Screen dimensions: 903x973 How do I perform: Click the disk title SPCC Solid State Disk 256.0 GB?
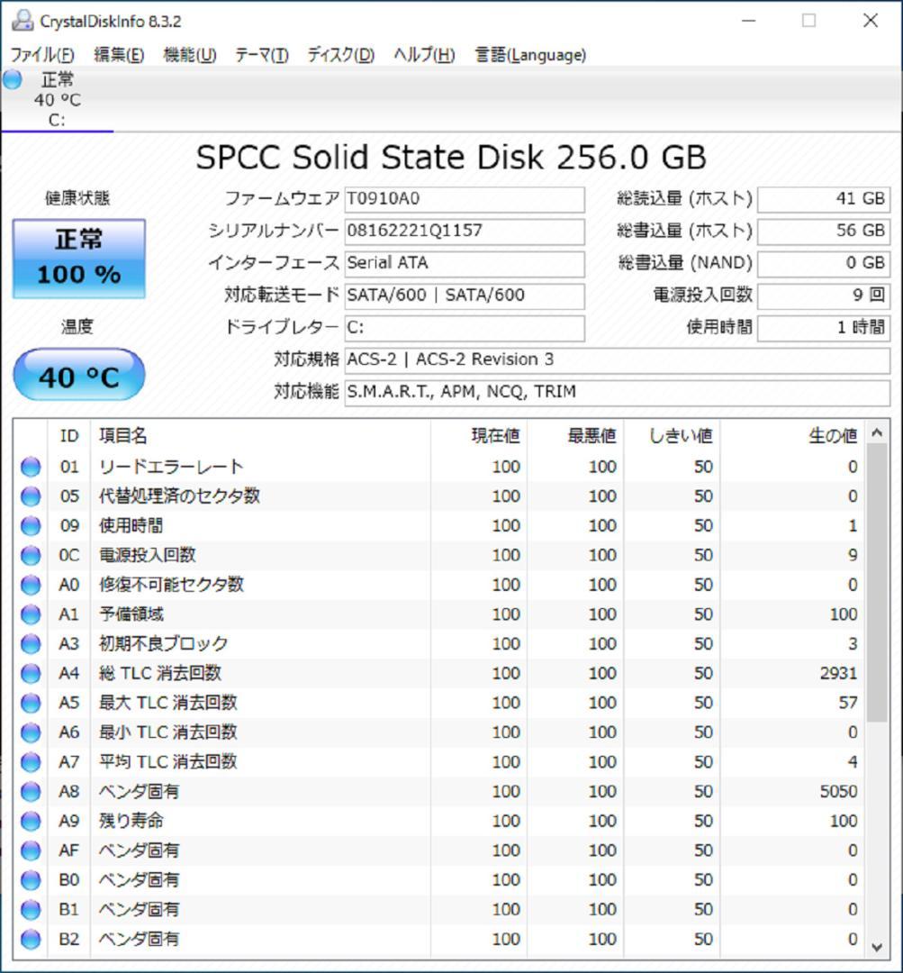click(x=451, y=157)
